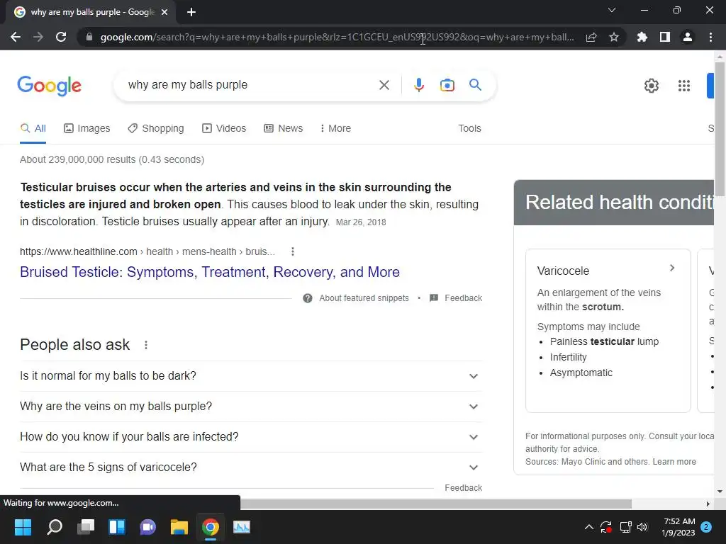Switch to the Videos tab
This screenshot has height=544, width=726.
[224, 129]
